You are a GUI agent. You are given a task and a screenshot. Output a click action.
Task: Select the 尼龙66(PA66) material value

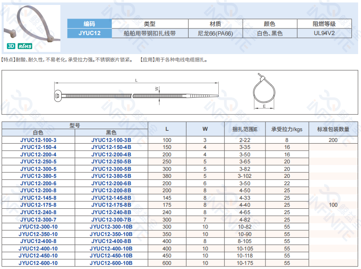(x=215, y=33)
